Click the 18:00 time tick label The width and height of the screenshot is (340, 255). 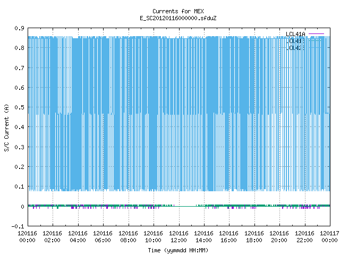pyautogui.click(x=254, y=240)
